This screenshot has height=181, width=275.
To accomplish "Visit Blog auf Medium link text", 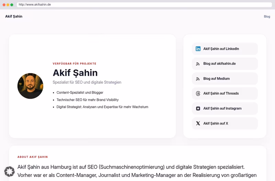I will (217, 79).
